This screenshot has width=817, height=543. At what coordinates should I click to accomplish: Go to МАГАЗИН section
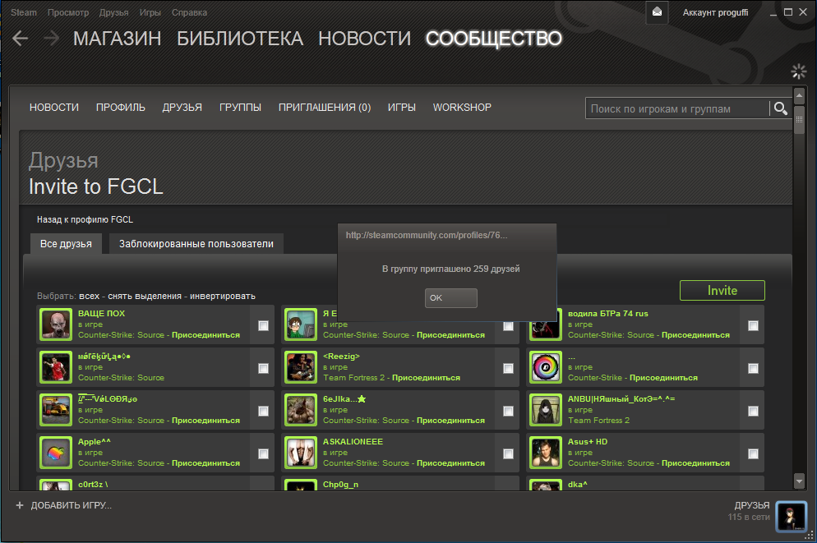point(117,39)
